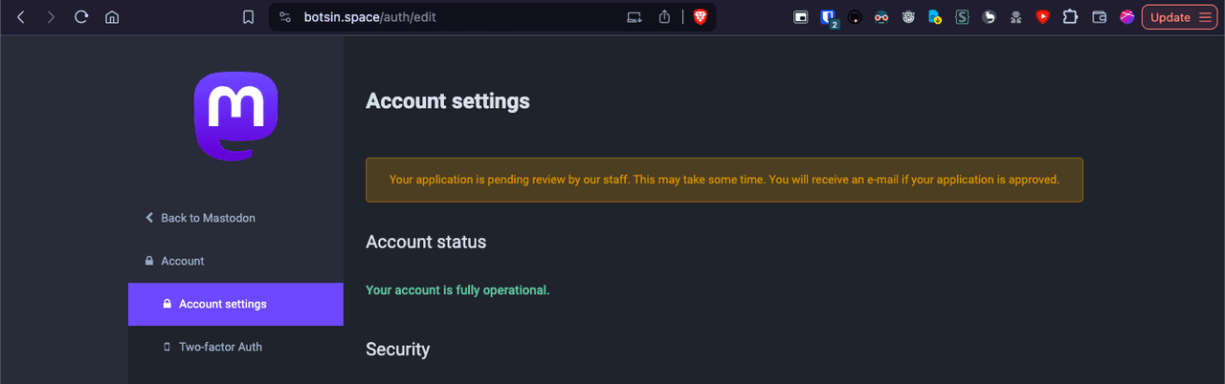Open the Update hamburger menu
This screenshot has width=1225, height=384.
click(1205, 17)
